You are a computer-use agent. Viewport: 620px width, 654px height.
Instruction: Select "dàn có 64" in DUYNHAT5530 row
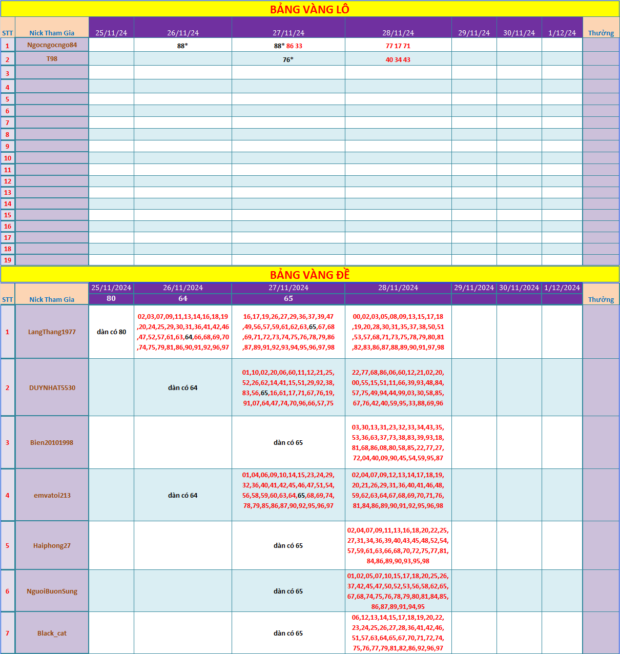click(183, 387)
